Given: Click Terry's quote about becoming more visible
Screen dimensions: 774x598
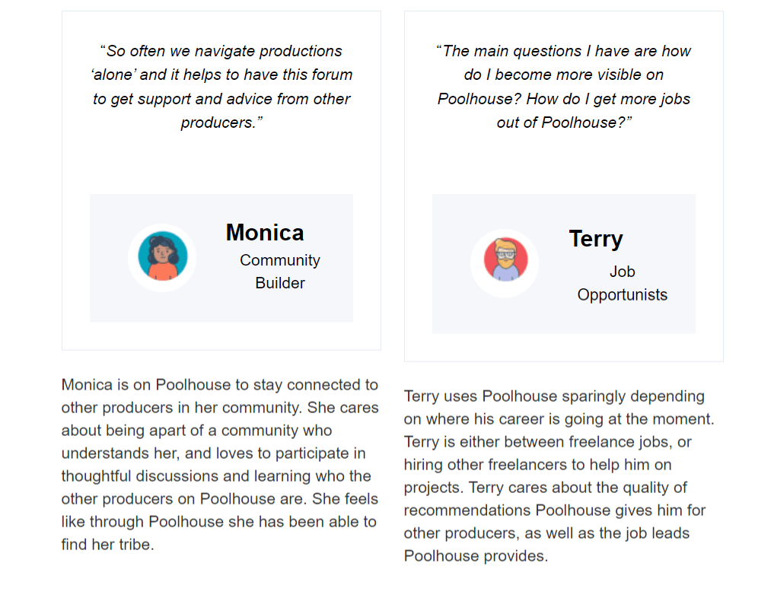Looking at the screenshot, I should click(564, 87).
